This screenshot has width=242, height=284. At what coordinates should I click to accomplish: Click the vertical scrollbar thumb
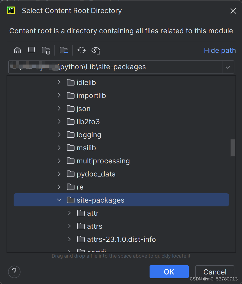(x=232, y=148)
